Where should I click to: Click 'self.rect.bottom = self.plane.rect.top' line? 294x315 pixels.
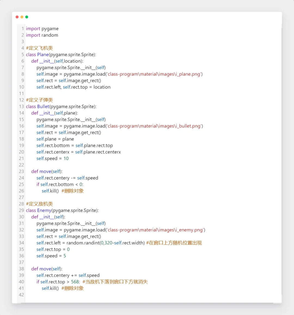(75, 145)
